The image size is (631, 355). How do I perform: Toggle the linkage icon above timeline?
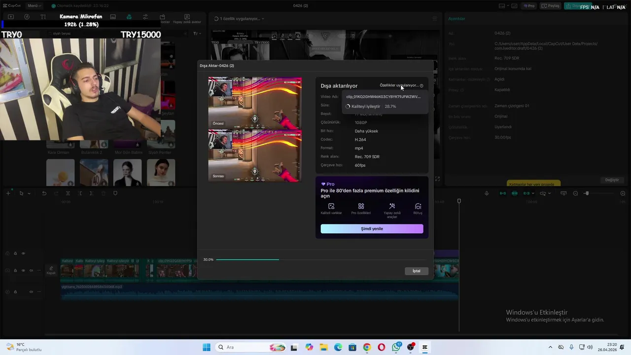click(526, 193)
